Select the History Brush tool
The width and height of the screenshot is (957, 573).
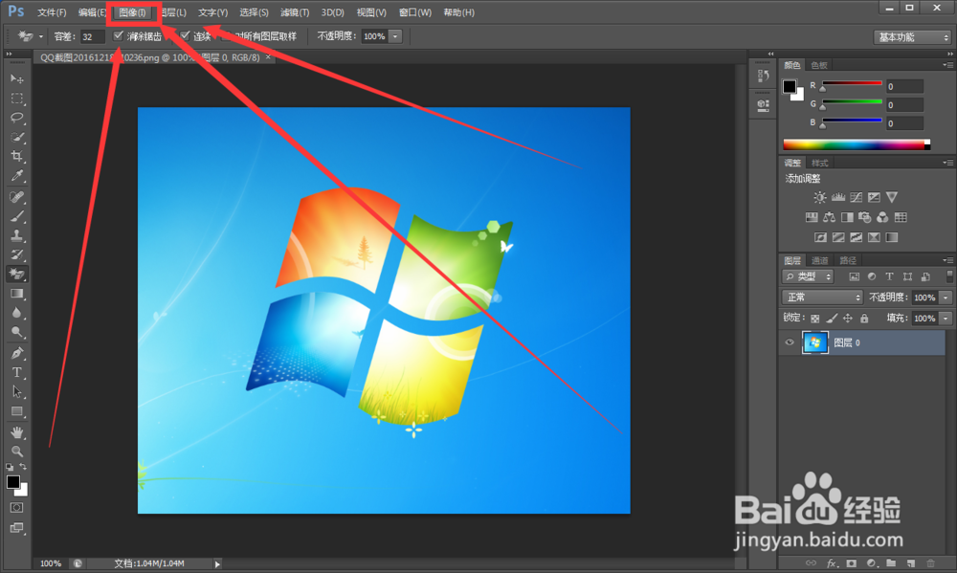(16, 255)
